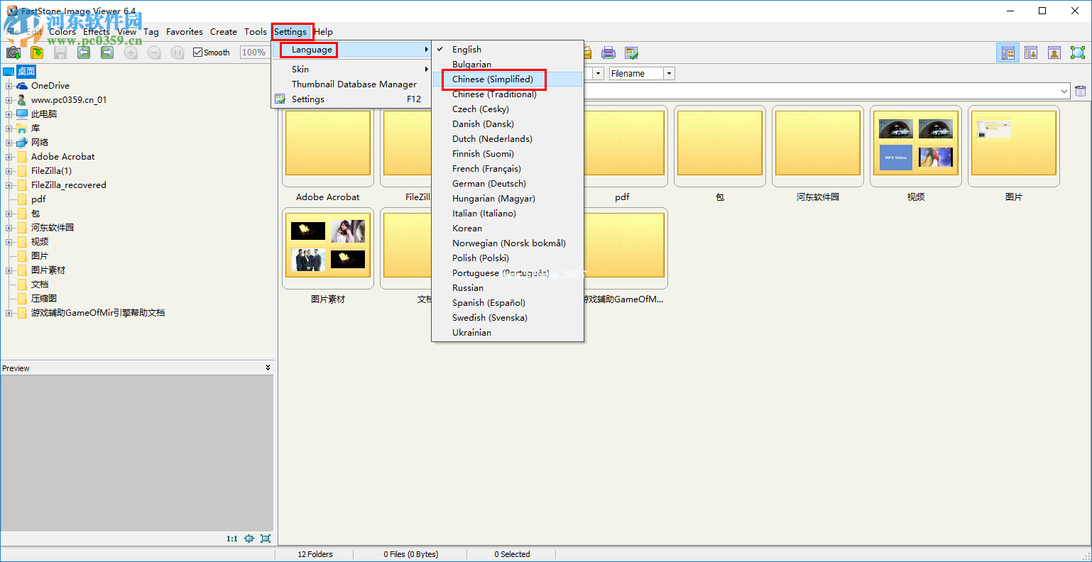
Task: Expand the 此电脑 tree node
Action: click(9, 114)
